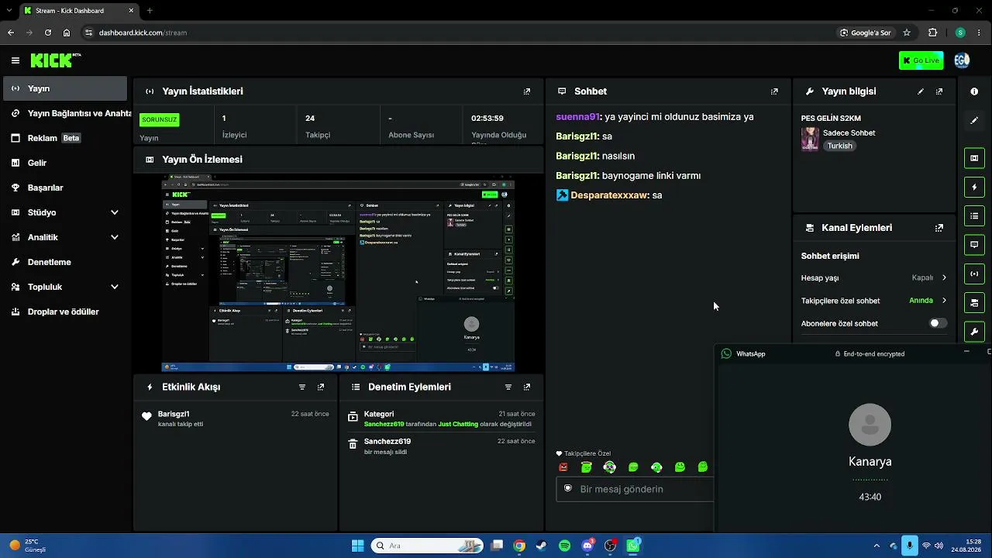This screenshot has height=558, width=992.
Task: Pop out the Etkinlik Akışı panel
Action: tap(321, 387)
